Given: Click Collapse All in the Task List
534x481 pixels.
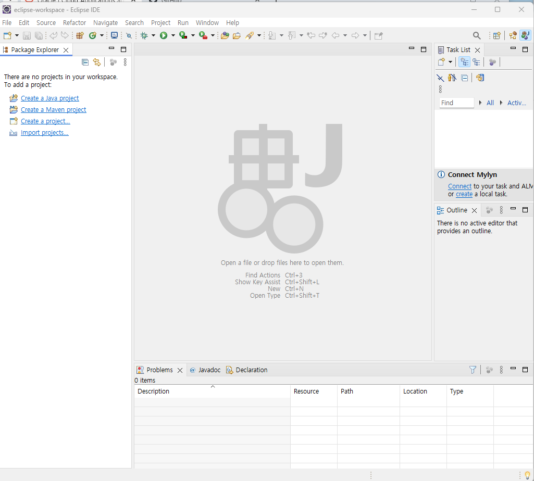Looking at the screenshot, I should tap(465, 78).
